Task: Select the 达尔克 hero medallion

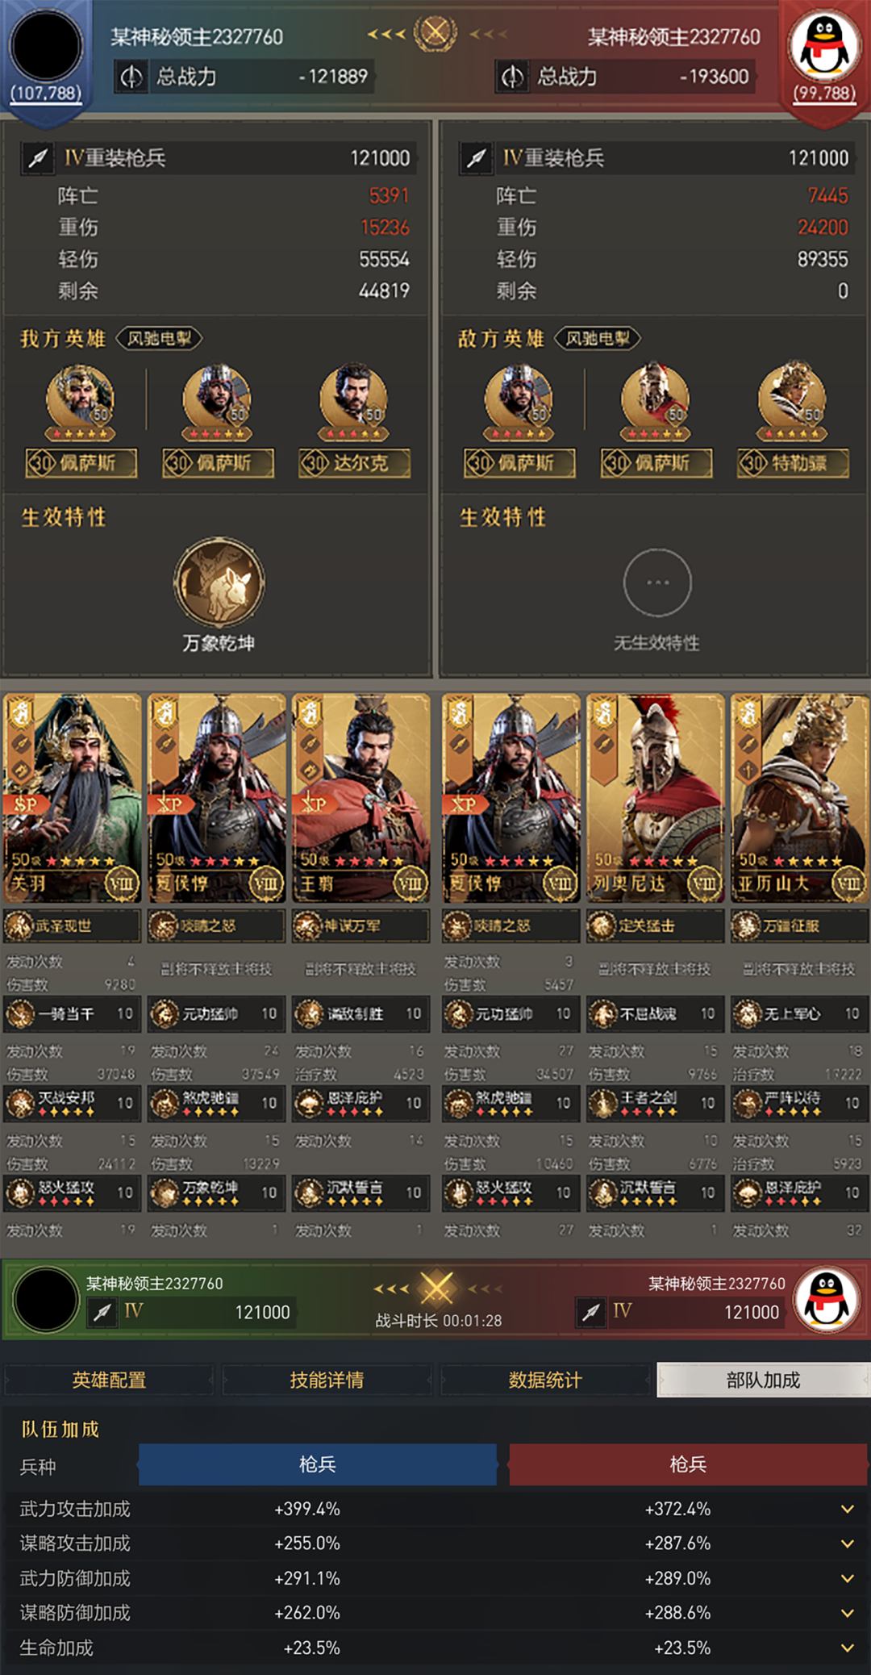Action: pos(354,401)
